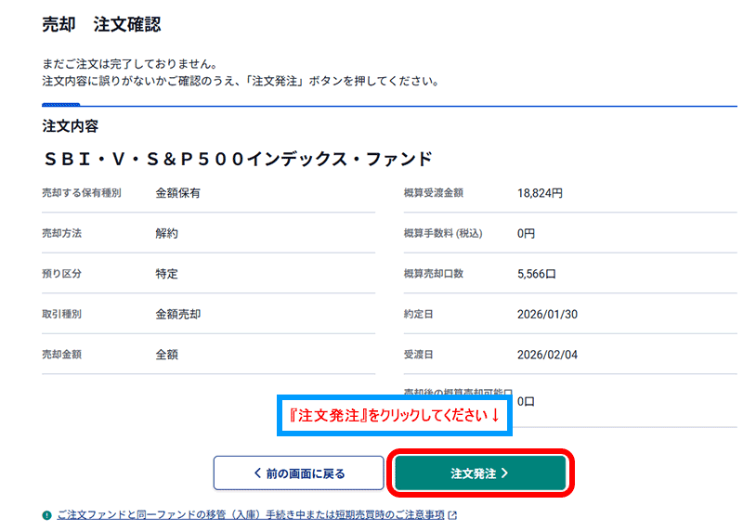Click the 売却金額 value 全額
Screen dimensions: 743x531
coord(166,355)
